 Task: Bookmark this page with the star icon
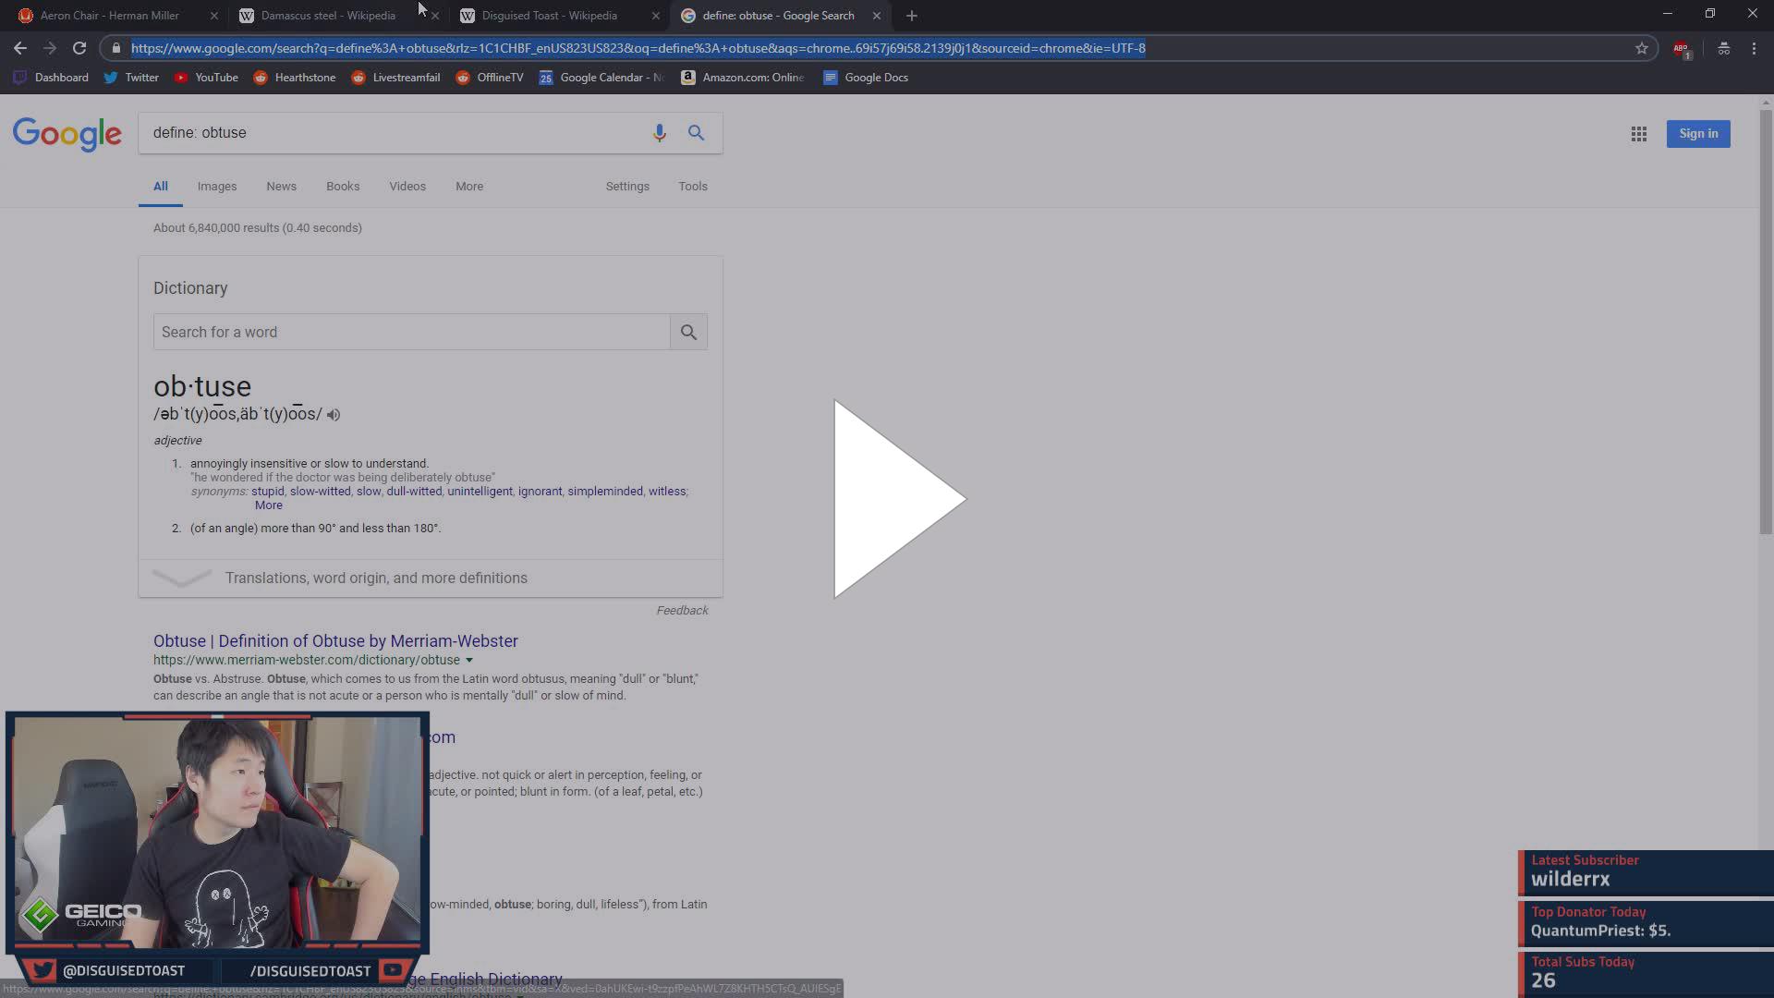click(x=1641, y=48)
